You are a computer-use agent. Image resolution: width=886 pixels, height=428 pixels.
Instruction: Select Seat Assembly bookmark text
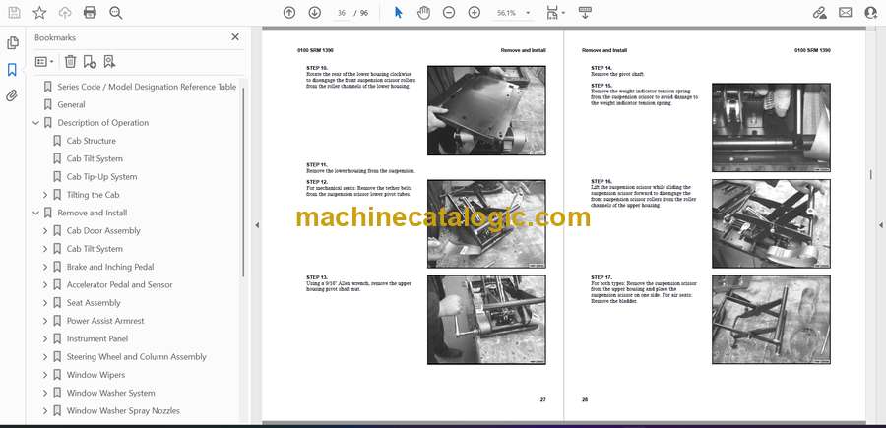[94, 303]
